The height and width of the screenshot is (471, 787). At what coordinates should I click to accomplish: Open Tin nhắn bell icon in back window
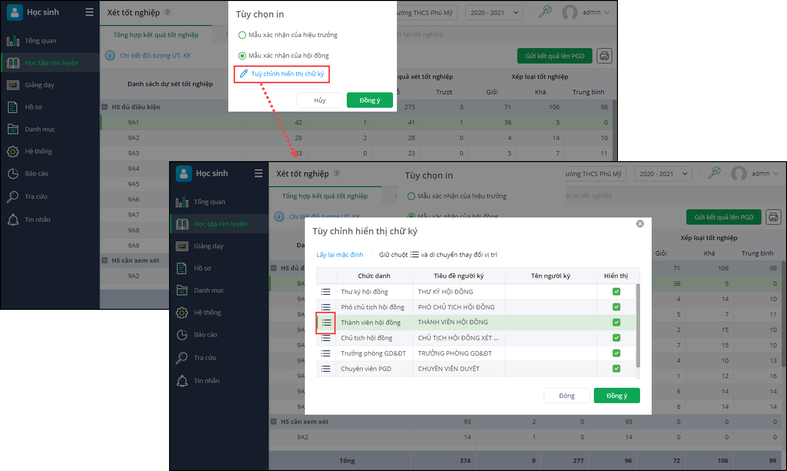pos(13,219)
